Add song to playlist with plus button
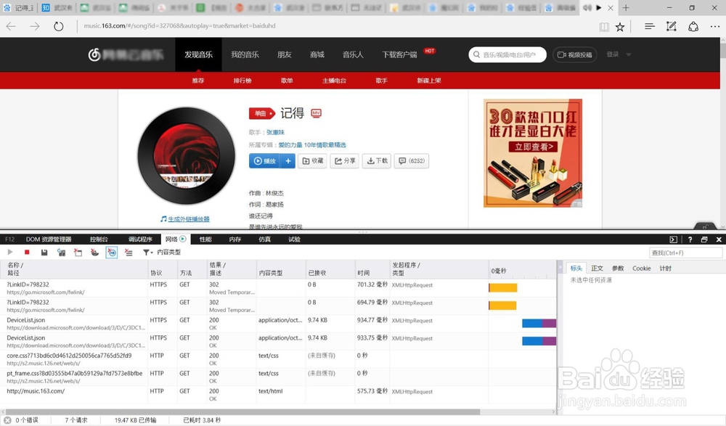726x426 pixels. pos(288,160)
